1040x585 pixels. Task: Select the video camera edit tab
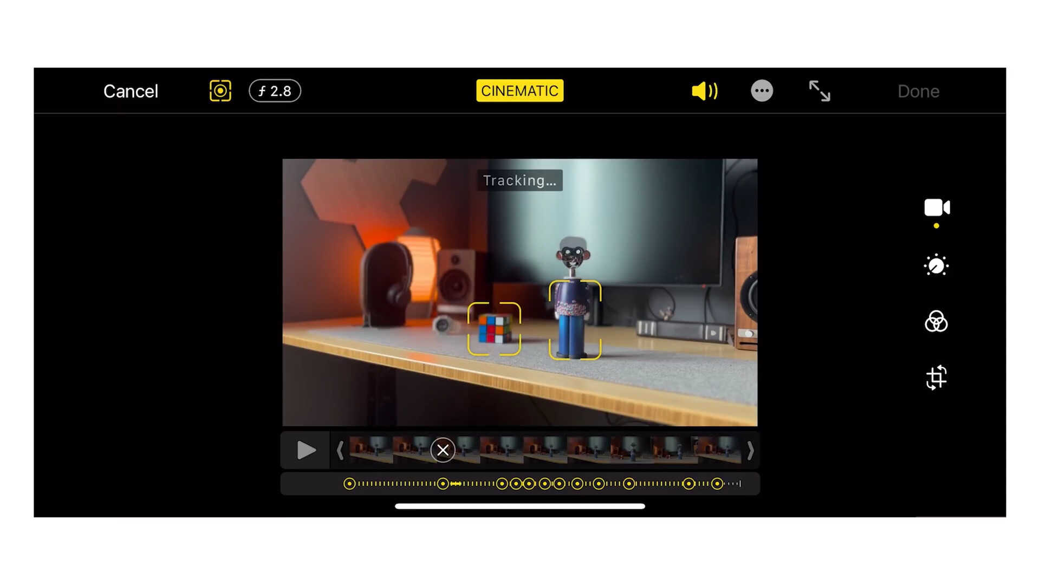937,208
